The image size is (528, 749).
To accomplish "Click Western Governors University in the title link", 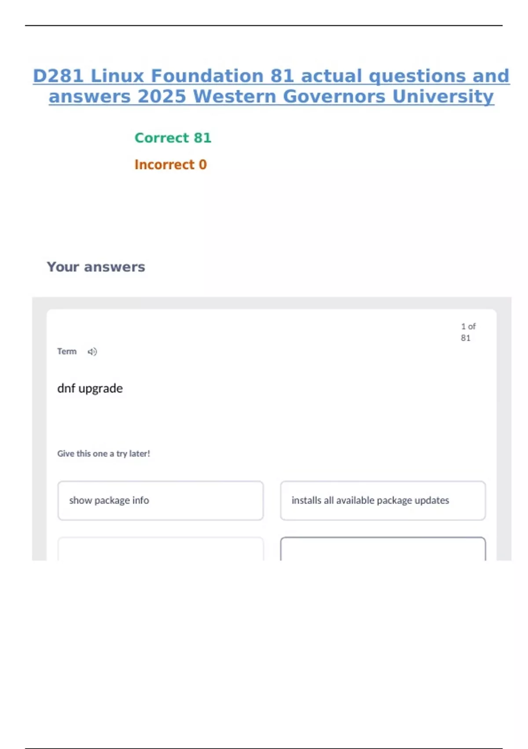I will coord(344,96).
